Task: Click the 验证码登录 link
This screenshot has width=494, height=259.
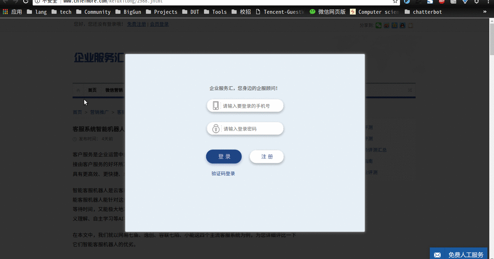Action: pyautogui.click(x=223, y=174)
